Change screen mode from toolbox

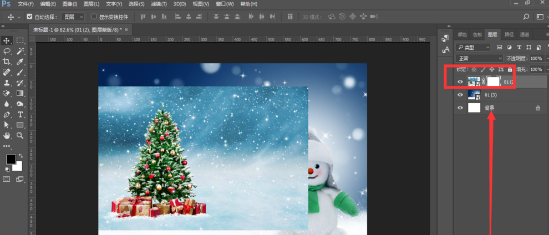(20, 179)
